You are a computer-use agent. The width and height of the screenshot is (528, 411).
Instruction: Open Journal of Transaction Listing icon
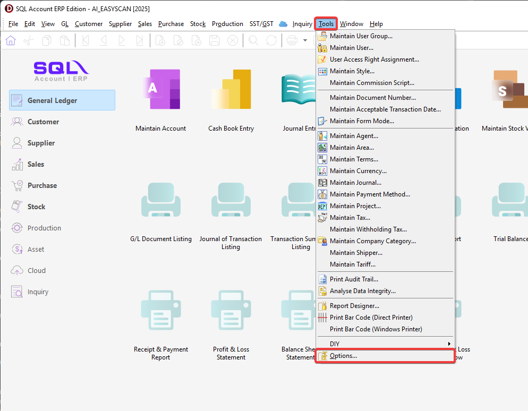[231, 202]
